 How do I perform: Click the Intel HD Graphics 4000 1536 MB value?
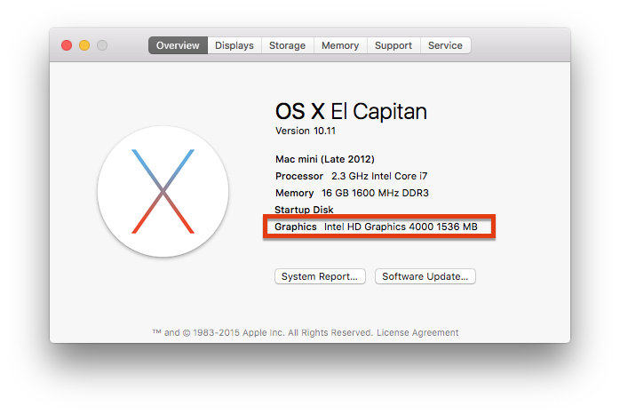401,227
